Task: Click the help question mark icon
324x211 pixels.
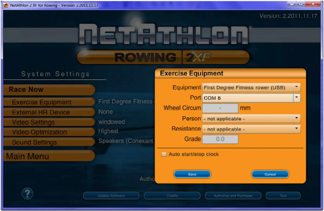Action: [27, 193]
